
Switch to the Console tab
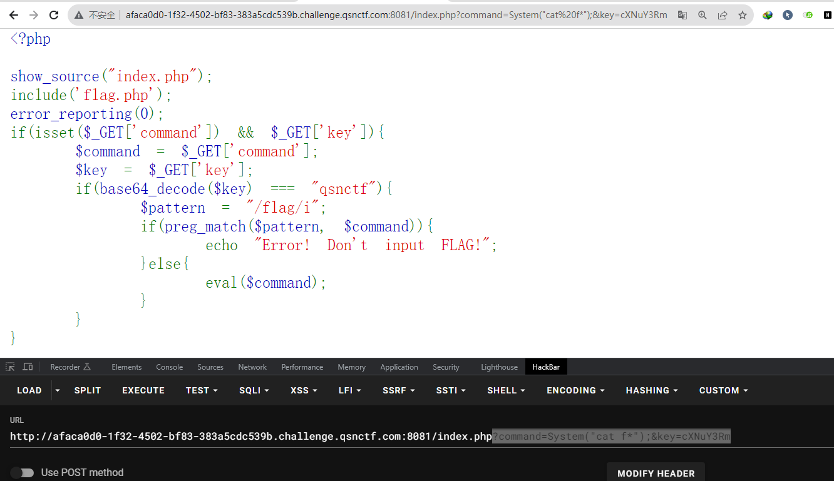[x=170, y=367]
